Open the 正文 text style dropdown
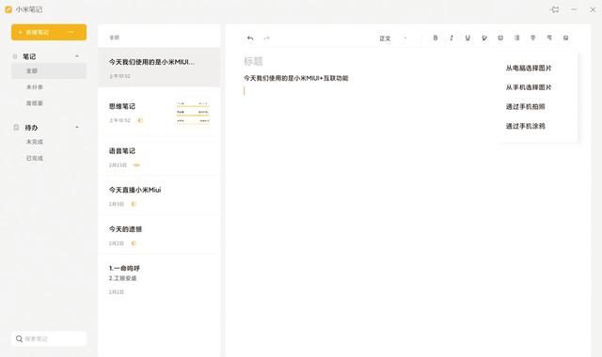 (x=392, y=38)
